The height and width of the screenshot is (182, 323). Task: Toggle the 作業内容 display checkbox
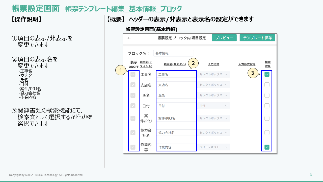tap(133, 147)
